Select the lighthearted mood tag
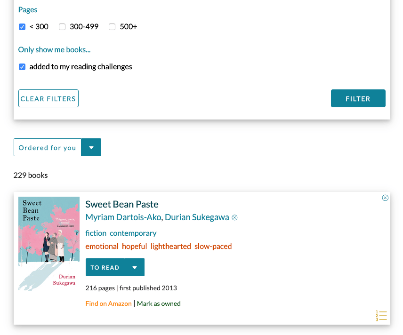 click(x=170, y=247)
